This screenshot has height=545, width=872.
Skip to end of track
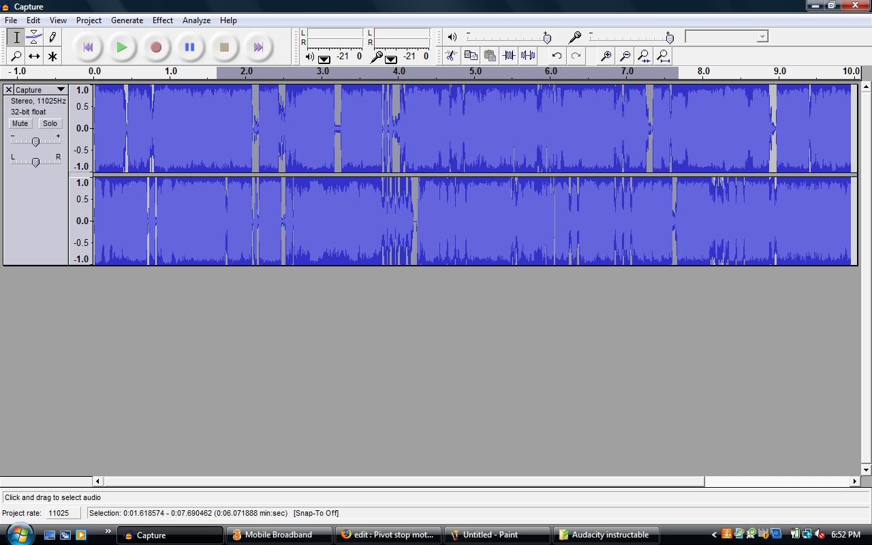coord(258,47)
